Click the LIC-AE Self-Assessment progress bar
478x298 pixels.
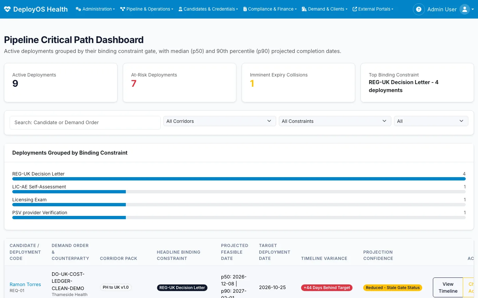239,192
